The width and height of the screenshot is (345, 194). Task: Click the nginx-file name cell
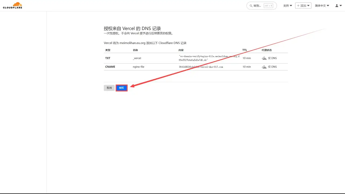point(139,67)
